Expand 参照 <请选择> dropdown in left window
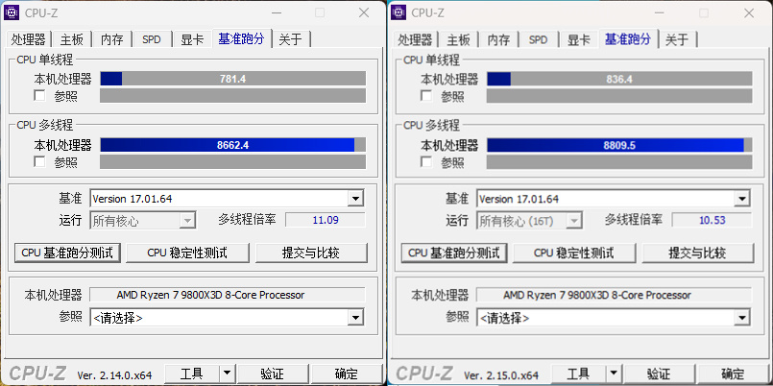 click(355, 318)
